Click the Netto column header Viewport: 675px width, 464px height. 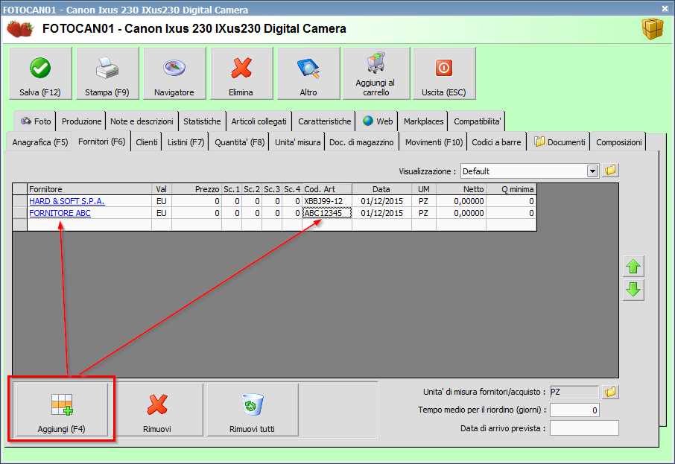coord(461,189)
